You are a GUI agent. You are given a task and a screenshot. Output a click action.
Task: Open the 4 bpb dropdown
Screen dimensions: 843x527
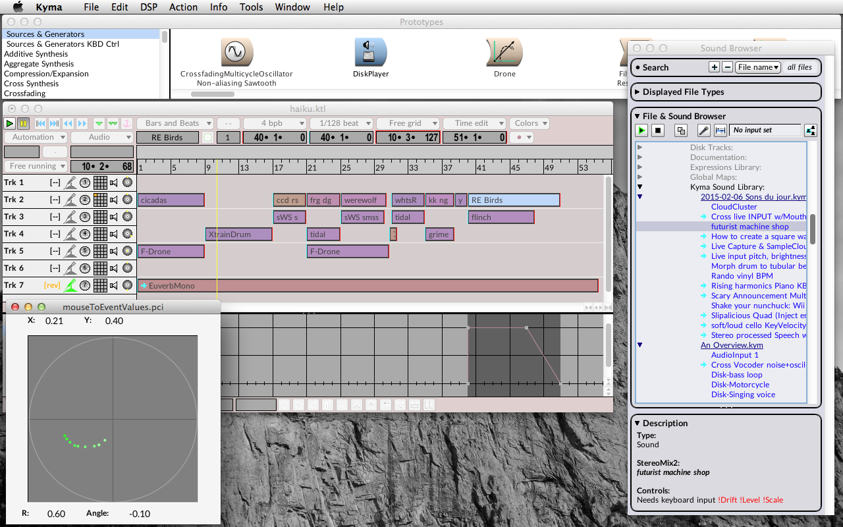273,123
